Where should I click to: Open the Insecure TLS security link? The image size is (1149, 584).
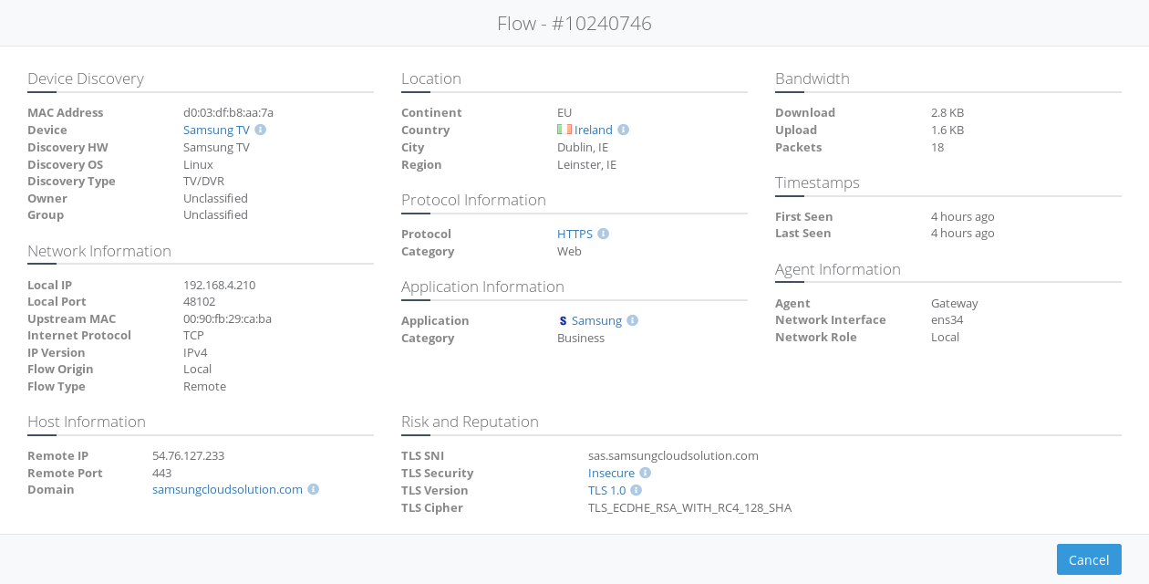coord(611,474)
